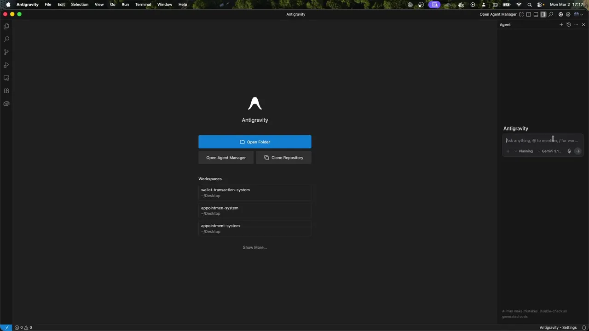The image size is (589, 331).
Task: Click Open Agent Manager in title bar
Action: click(x=498, y=14)
